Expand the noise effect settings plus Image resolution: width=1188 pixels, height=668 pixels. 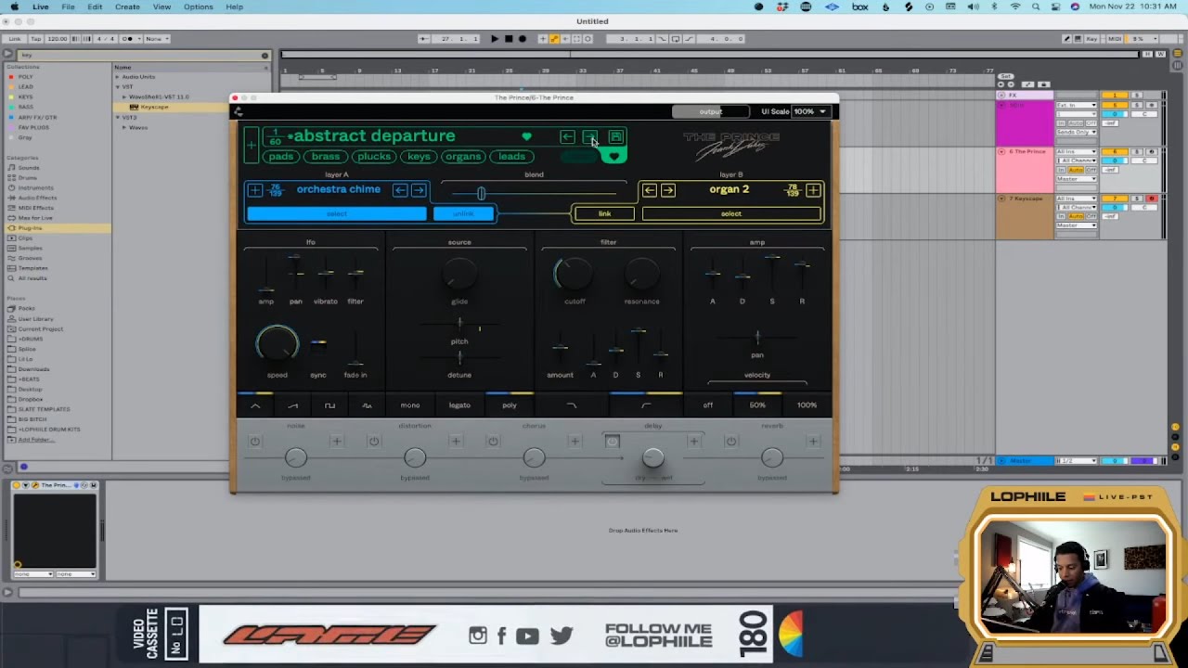(x=337, y=442)
